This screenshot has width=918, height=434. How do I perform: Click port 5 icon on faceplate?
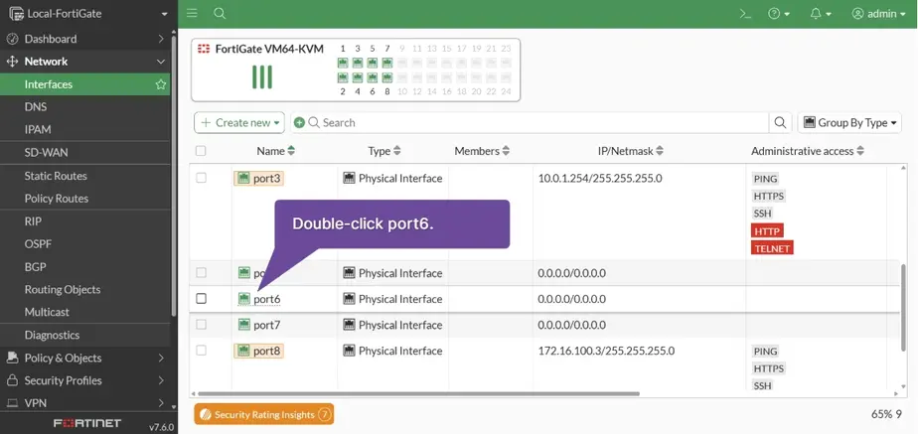click(x=373, y=63)
